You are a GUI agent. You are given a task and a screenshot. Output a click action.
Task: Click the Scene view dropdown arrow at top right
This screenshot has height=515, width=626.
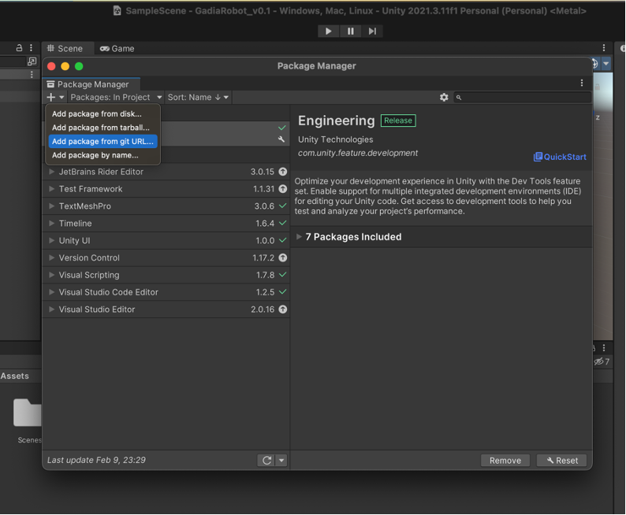point(606,64)
